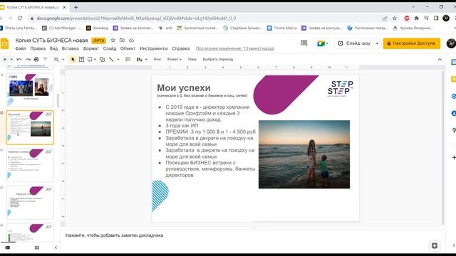Screen dimensions: 456x256
Task: Expand the new slide layout dropdown
Action: pyautogui.click(x=11, y=59)
